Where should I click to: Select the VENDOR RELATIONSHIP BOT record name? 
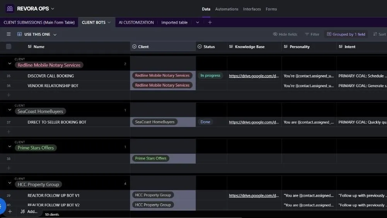53,86
